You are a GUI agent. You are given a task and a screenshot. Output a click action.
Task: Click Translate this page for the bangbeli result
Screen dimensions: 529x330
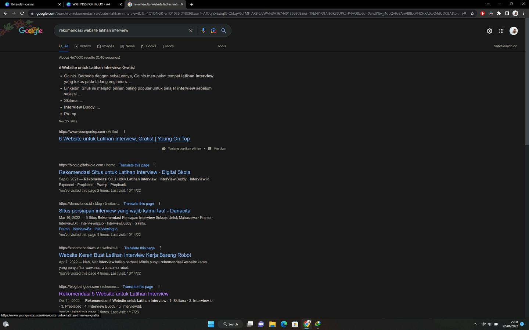[138, 287]
